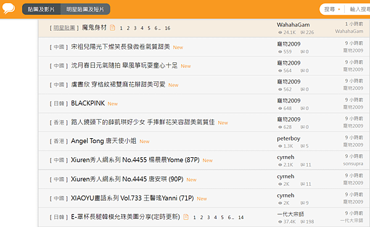Open author 一代大宗師 profile

pyautogui.click(x=290, y=214)
